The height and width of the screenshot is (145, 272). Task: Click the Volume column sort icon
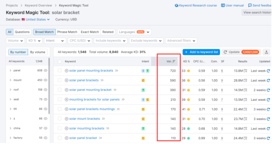coord(174,62)
